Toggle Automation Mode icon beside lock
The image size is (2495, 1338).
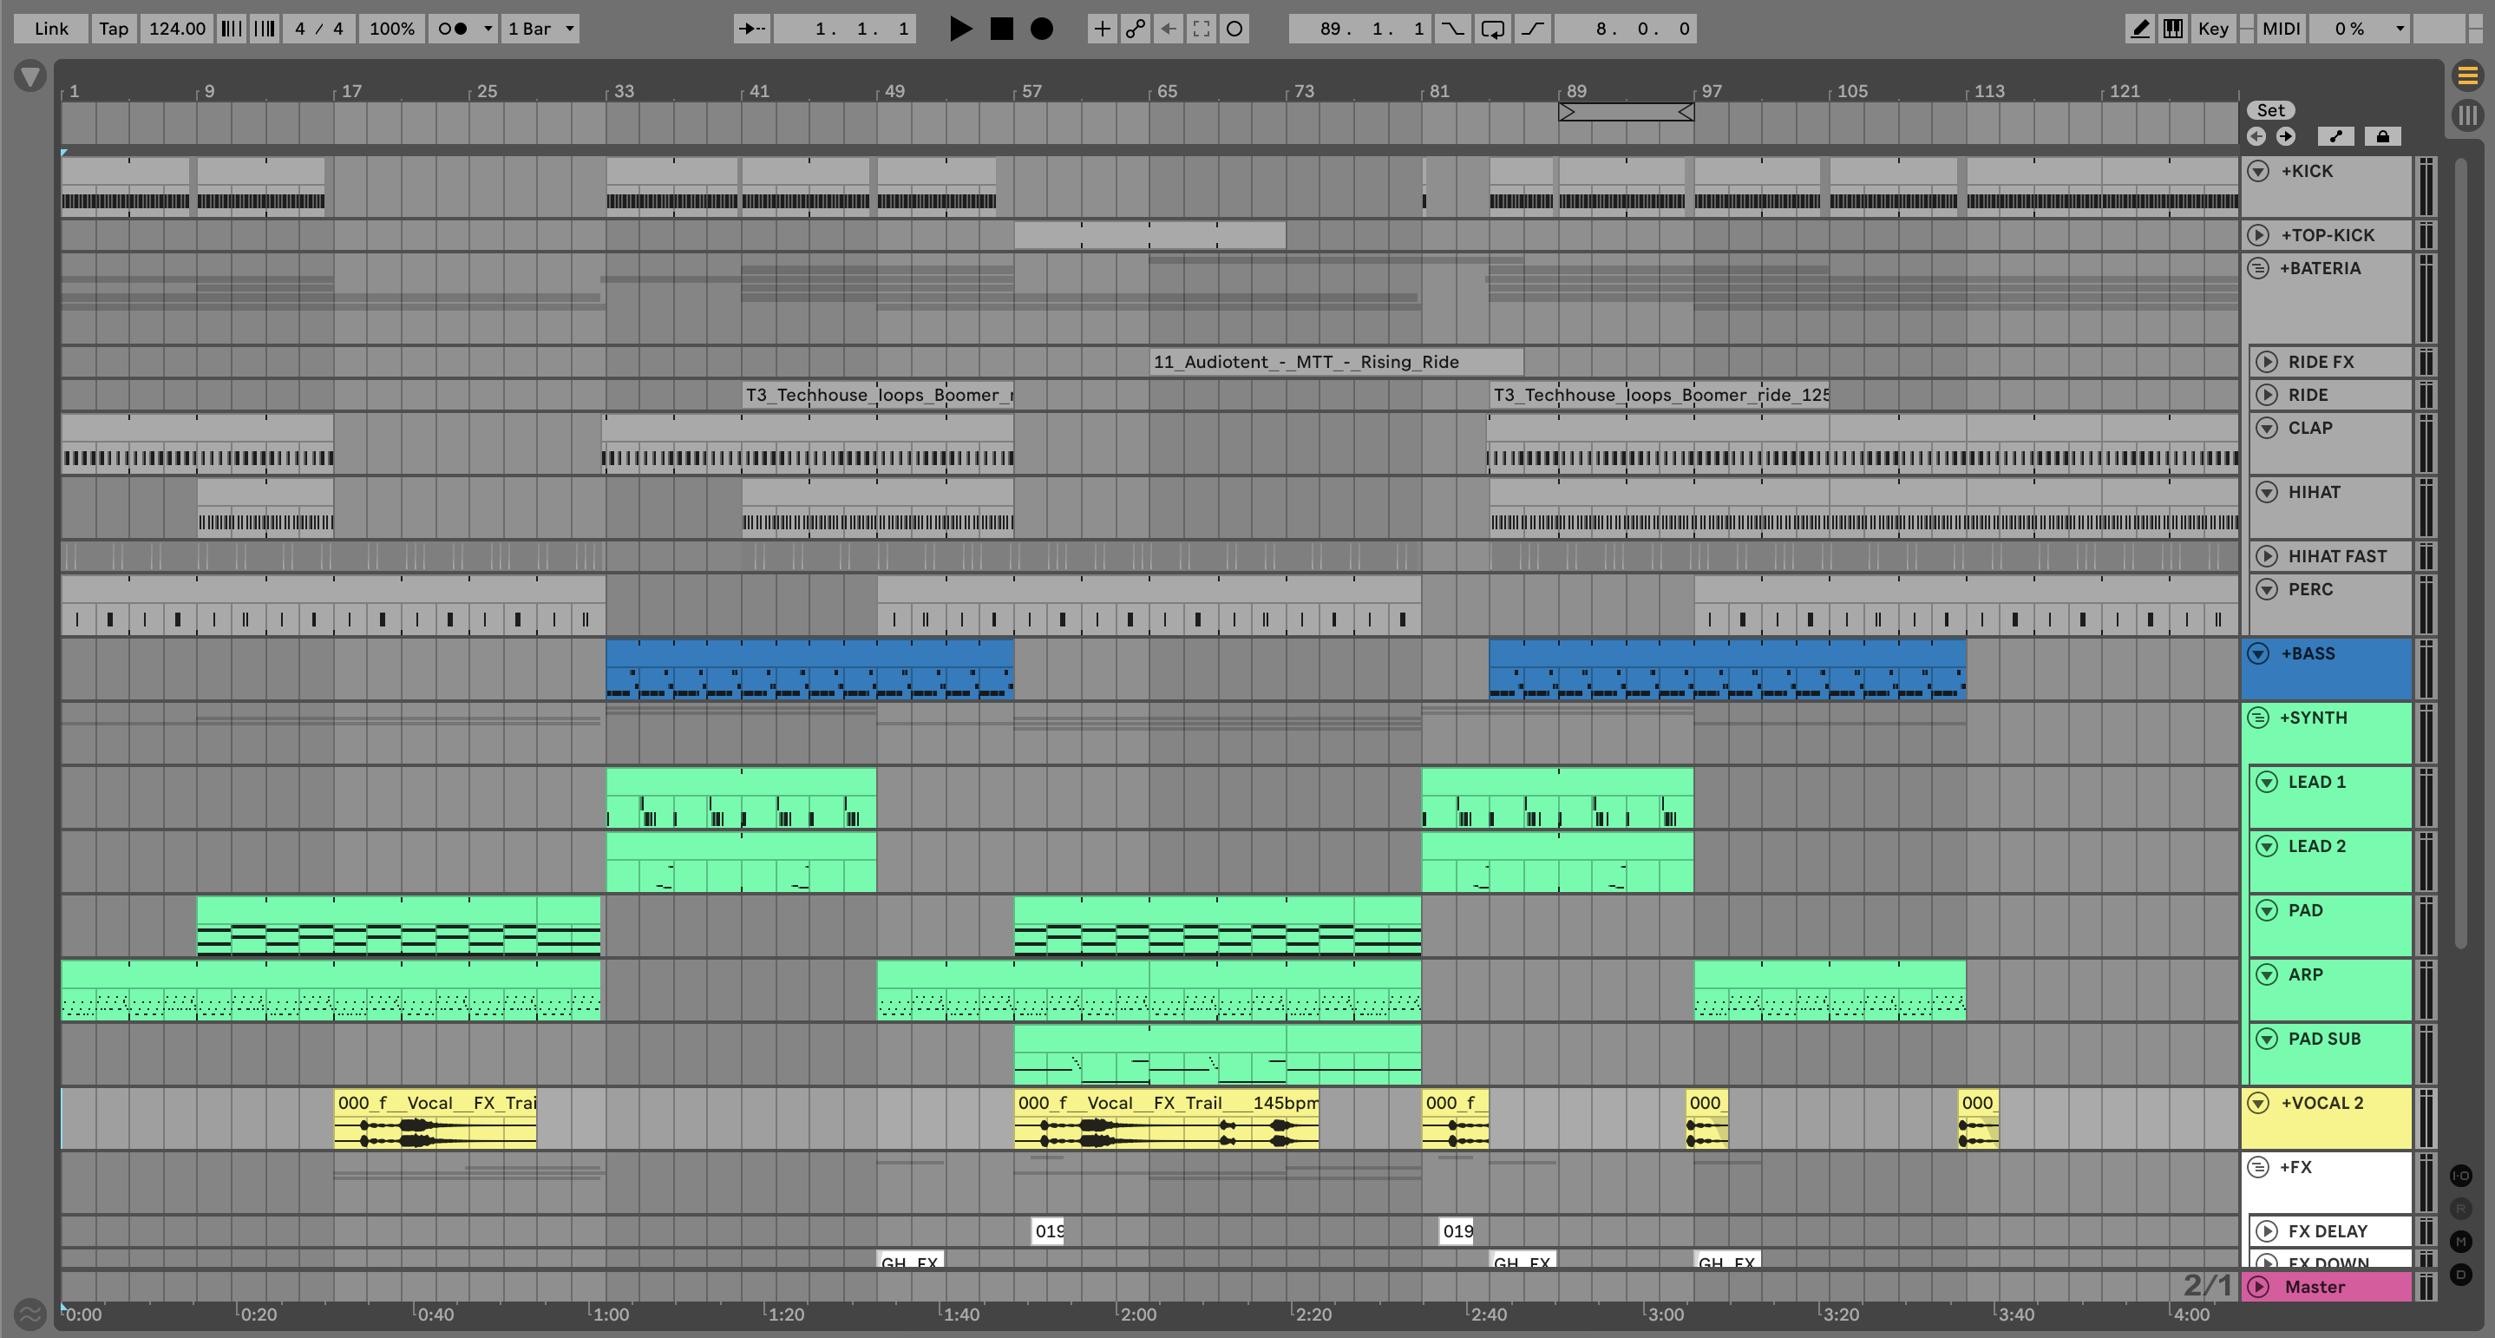(2336, 136)
